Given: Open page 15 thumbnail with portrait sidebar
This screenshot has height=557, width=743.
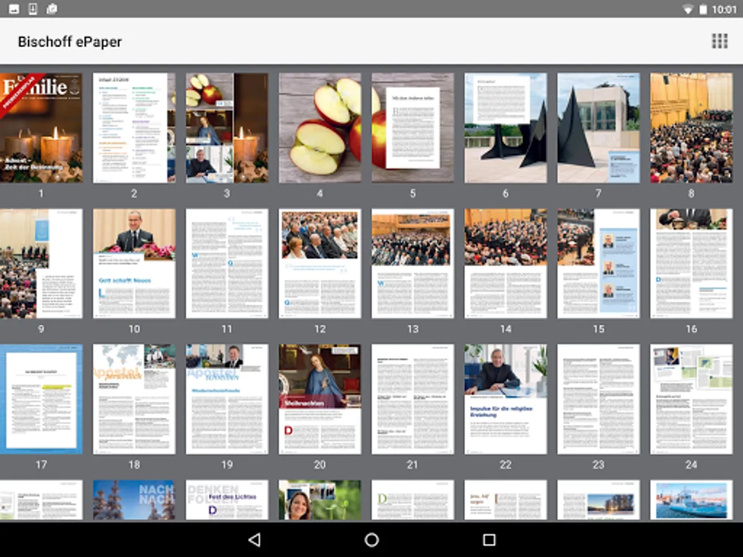Looking at the screenshot, I should point(599,264).
